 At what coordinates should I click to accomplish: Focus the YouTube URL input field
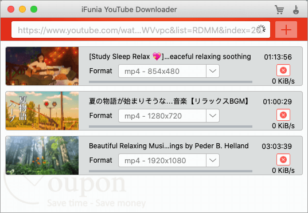tap(141, 30)
